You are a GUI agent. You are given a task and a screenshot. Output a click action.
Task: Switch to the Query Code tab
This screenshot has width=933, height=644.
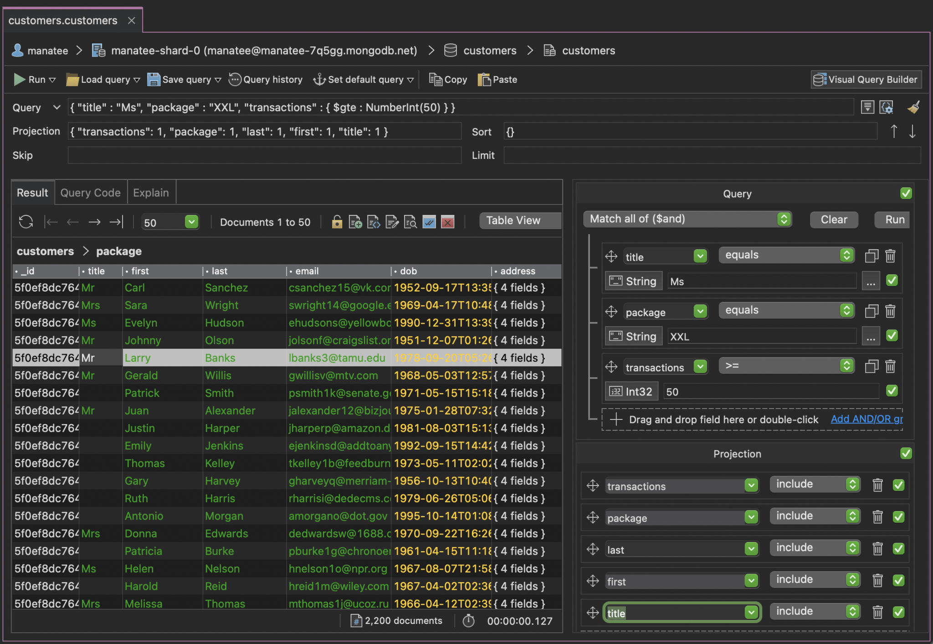(90, 193)
